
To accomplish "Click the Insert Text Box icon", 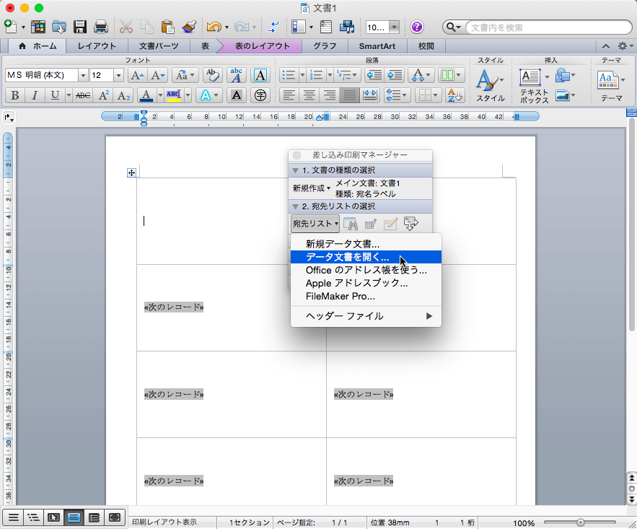I will pyautogui.click(x=530, y=76).
